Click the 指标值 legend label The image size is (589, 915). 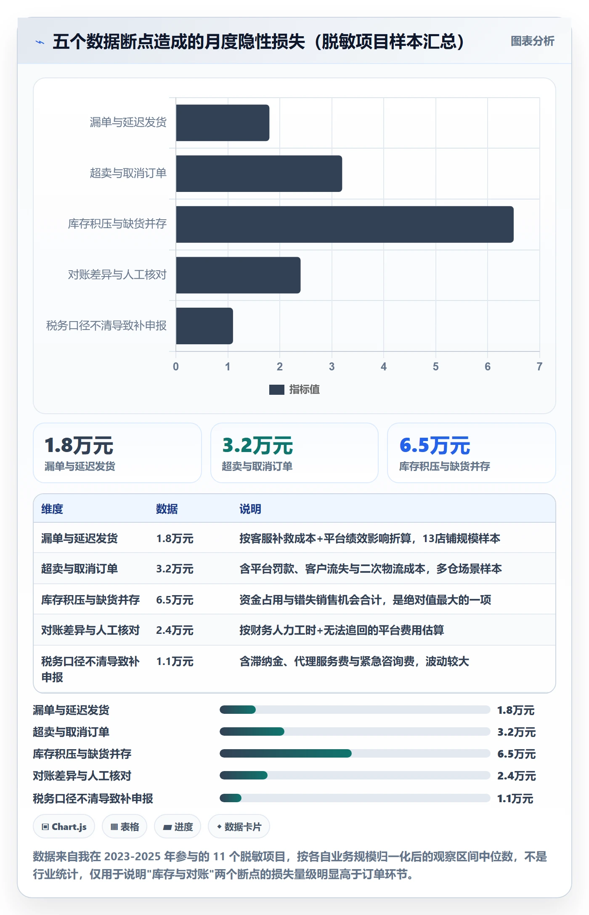[x=304, y=390]
